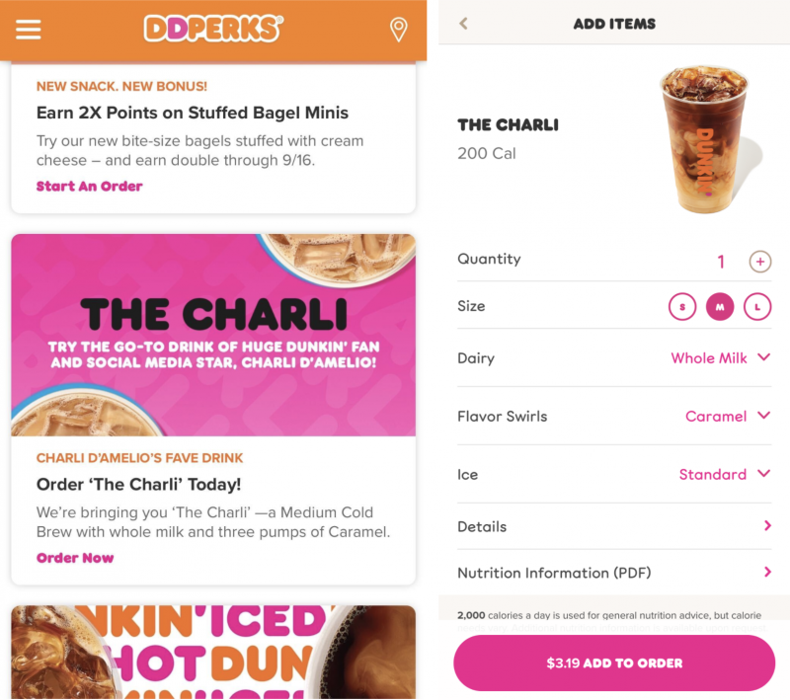Open the Details row
Image resolution: width=790 pixels, height=700 pixels.
[614, 526]
